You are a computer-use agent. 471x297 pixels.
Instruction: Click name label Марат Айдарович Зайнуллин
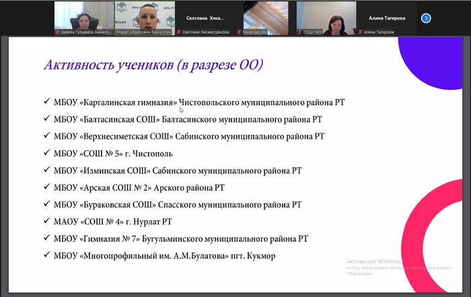(143, 32)
